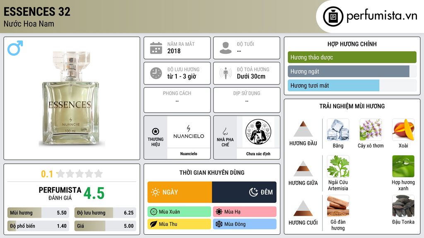Click the nose icon above Nhà pha chế
424x238 pixels.
225,131
